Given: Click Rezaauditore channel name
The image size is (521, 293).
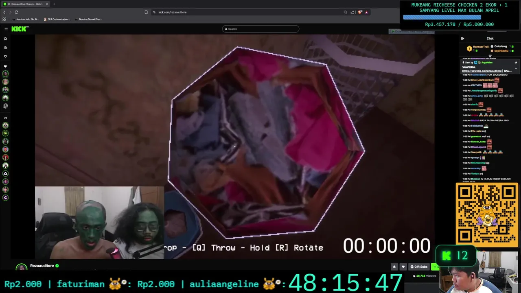Looking at the screenshot, I should pyautogui.click(x=42, y=266).
